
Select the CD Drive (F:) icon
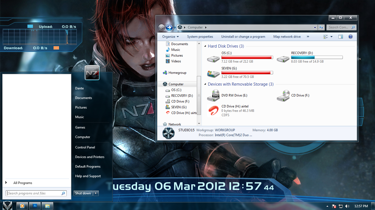click(x=283, y=95)
